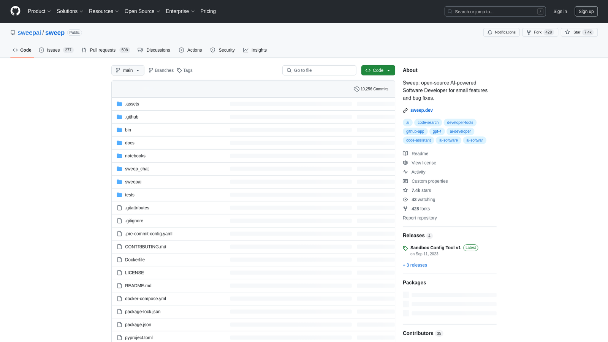Expand the Enterprise menu
This screenshot has width=608, height=342.
180,11
